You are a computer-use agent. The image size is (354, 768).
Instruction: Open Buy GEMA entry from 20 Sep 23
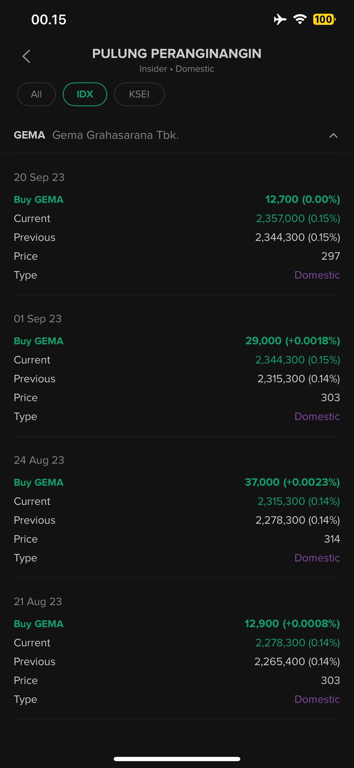click(x=39, y=199)
